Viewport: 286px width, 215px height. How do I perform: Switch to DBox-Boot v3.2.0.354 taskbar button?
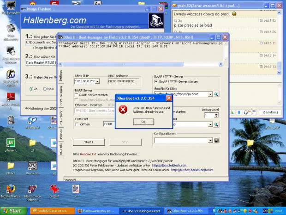coord(186,211)
